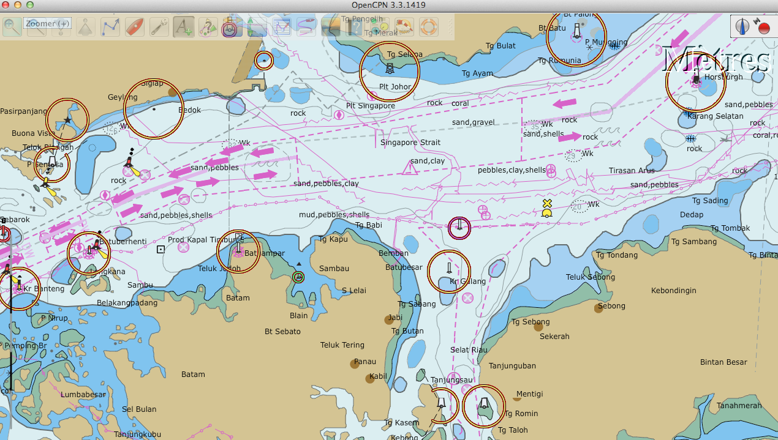Viewport: 778px width, 440px height.
Task: Click the Tg Babi label
Action: pos(369,225)
